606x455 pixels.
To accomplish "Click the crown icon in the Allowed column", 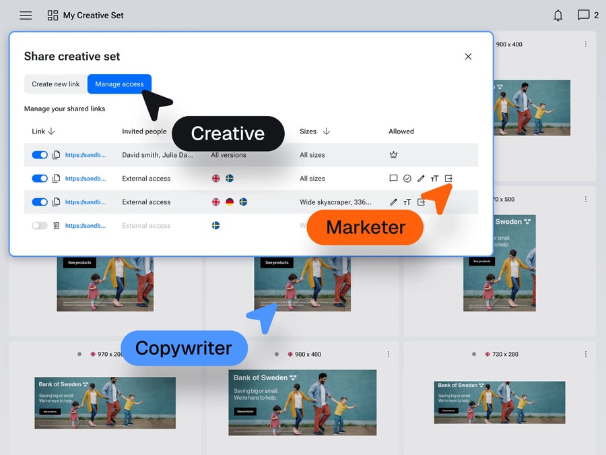I will pos(394,155).
